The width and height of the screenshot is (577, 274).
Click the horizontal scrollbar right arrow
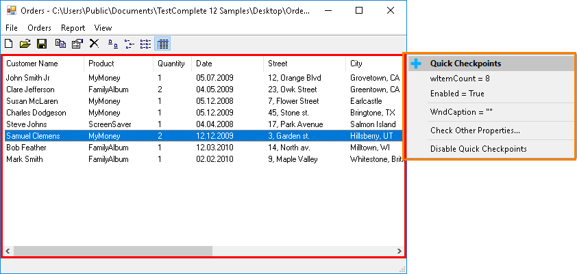pos(399,251)
